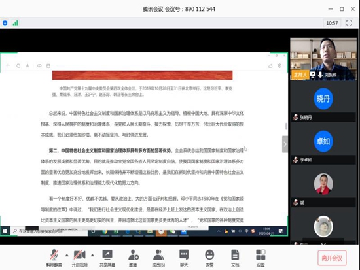Select the 晓丹 participant avatar
Image resolution: width=360 pixels, height=270 pixels.
(323, 99)
